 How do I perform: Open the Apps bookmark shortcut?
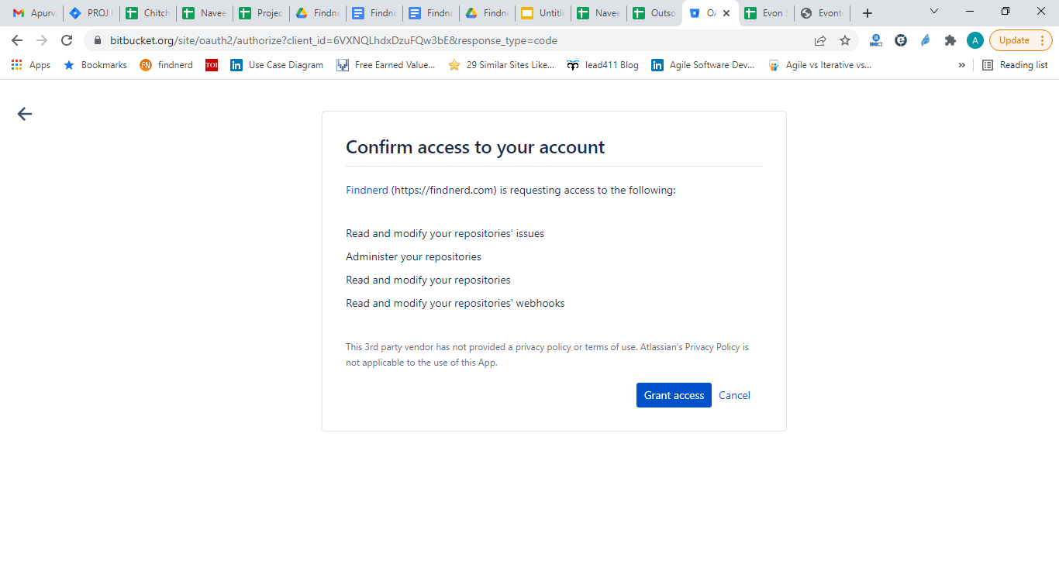click(x=31, y=65)
